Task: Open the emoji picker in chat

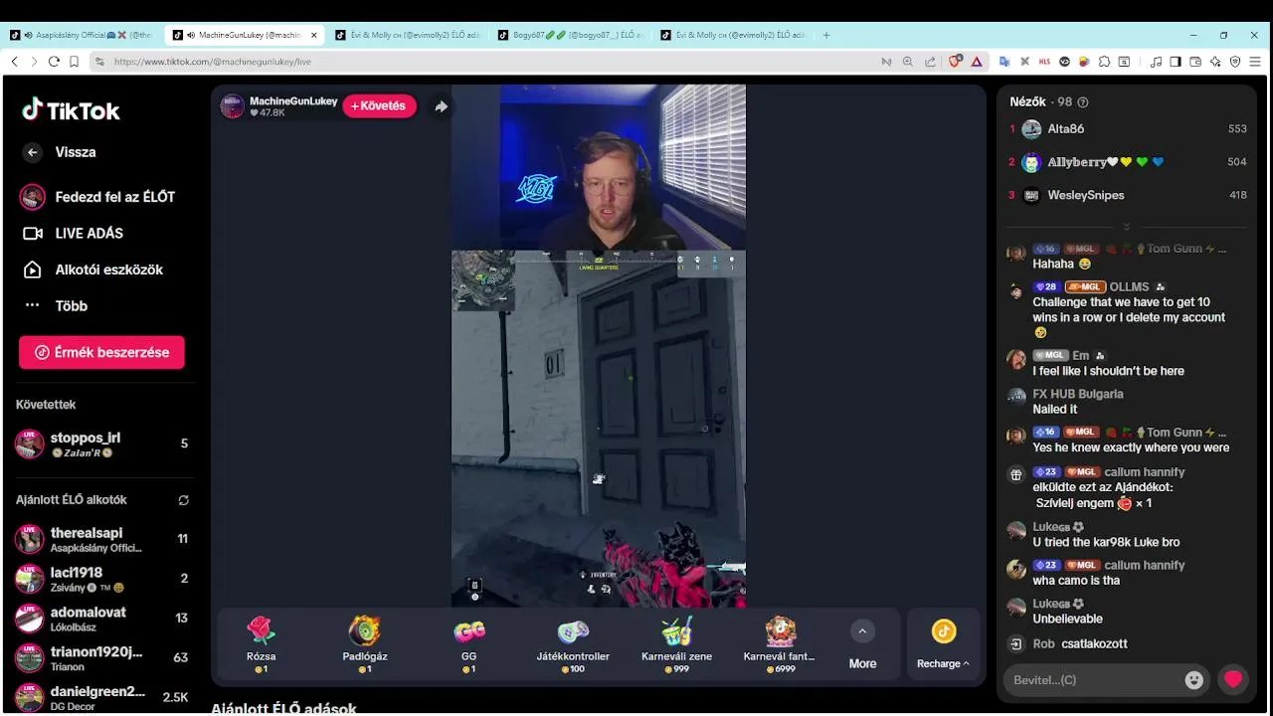Action: click(x=1194, y=680)
